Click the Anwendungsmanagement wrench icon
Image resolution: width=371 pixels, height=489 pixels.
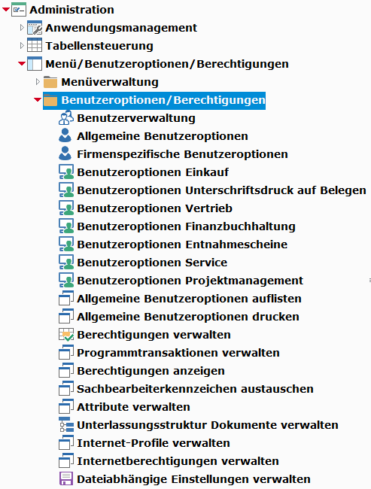(35, 28)
